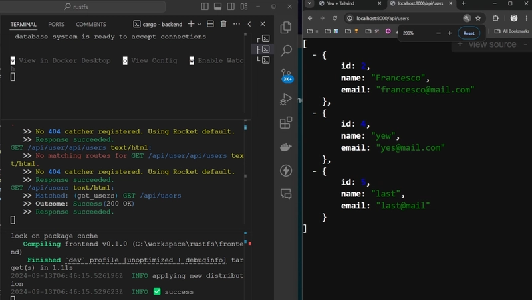
Task: Open the Customize Layout icon
Action: [x=244, y=7]
